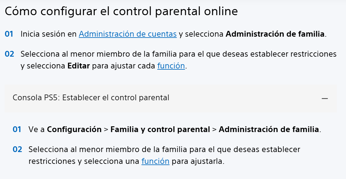Click step number 02 of the online instructions
346x179 pixels.
coord(9,54)
